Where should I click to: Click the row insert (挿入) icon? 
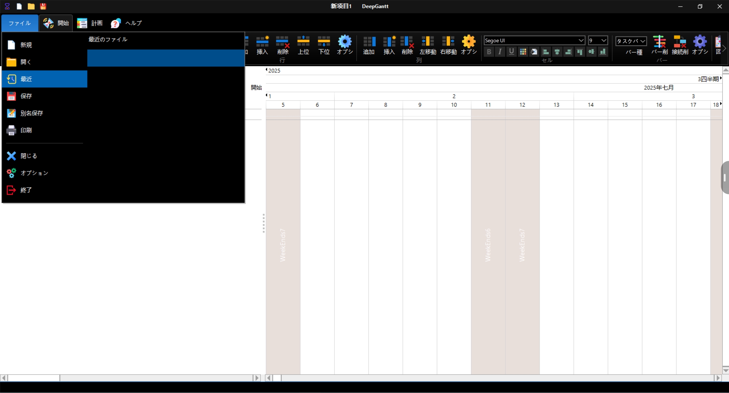[x=262, y=45]
